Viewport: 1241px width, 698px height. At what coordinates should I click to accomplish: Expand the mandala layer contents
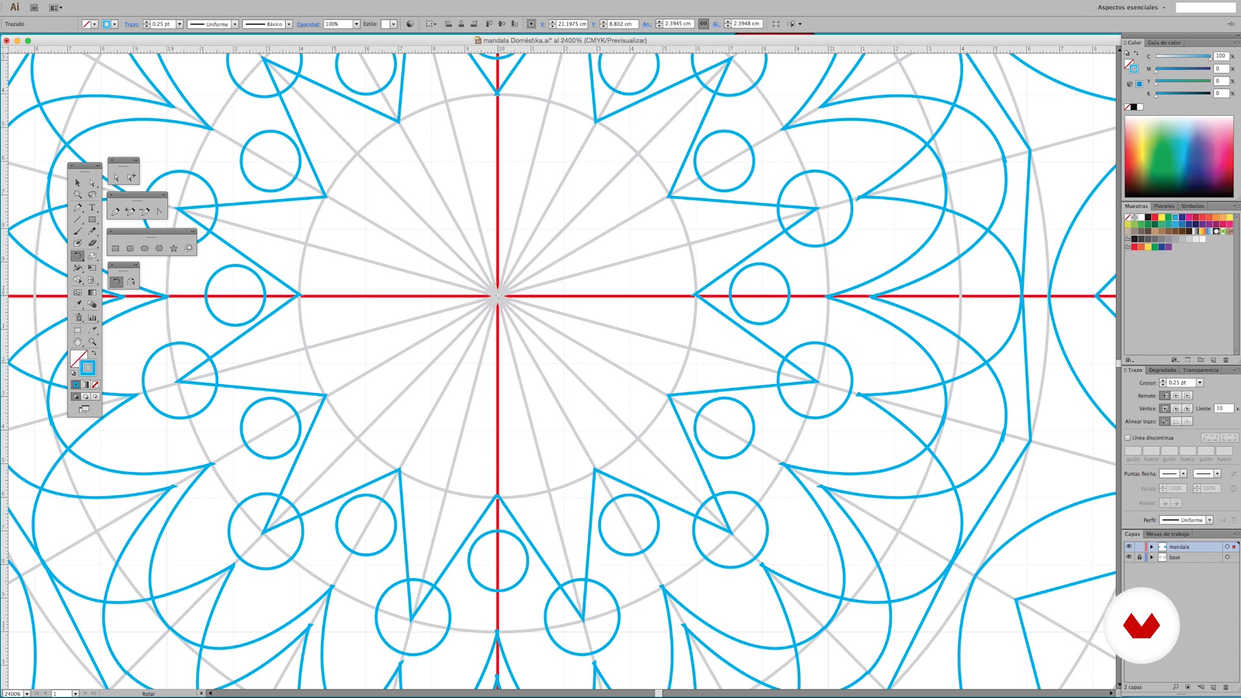tap(1151, 547)
